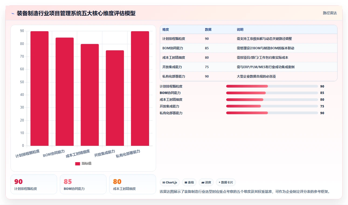This screenshot has width=348, height=205.
Task: Click the chart's 私有化部署能力 axis label
Action: (128, 154)
